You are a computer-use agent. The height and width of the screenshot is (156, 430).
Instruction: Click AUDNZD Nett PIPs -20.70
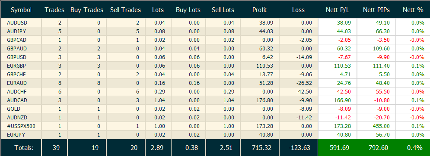(382, 118)
